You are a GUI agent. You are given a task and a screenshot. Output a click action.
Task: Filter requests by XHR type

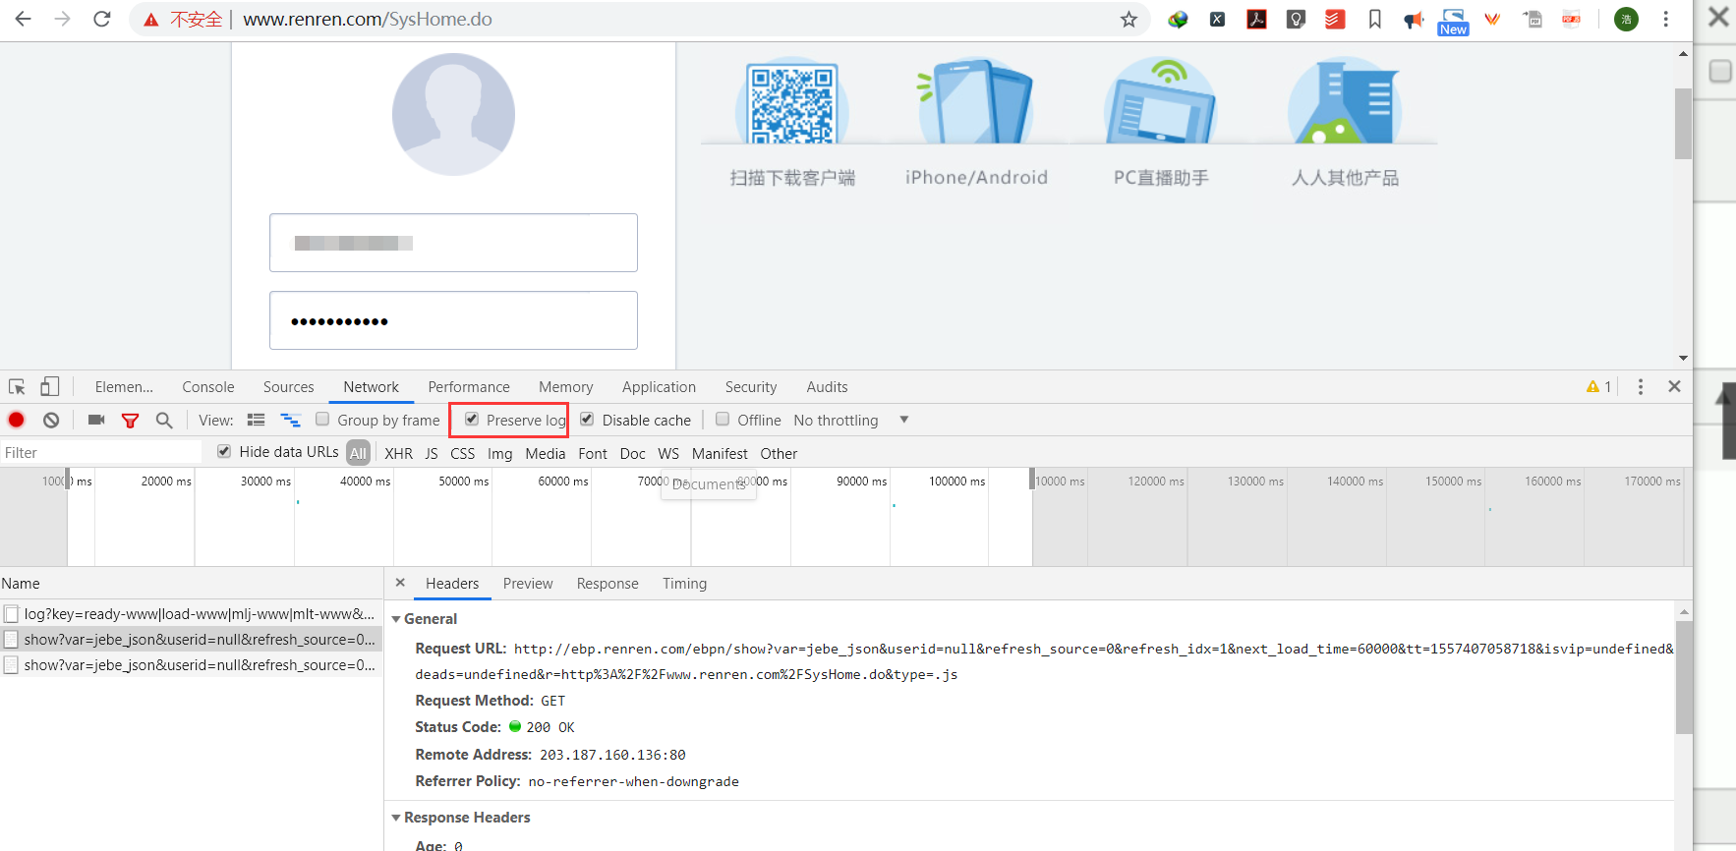point(398,454)
